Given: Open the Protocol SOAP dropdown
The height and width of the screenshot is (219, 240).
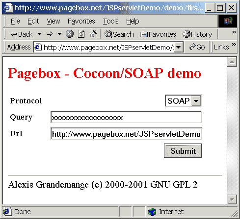Looking at the screenshot, I should pos(183,101).
